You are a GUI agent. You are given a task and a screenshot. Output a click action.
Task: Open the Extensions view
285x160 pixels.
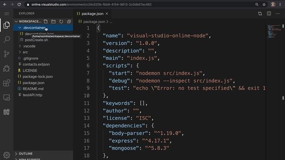click(7, 83)
